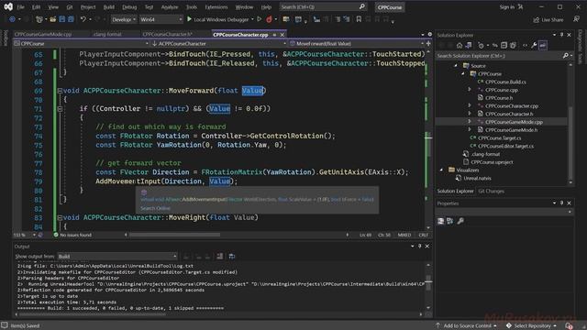Click the magnifier icon in Solution Explorer search
This screenshot has width=587, height=330.
click(x=566, y=56)
